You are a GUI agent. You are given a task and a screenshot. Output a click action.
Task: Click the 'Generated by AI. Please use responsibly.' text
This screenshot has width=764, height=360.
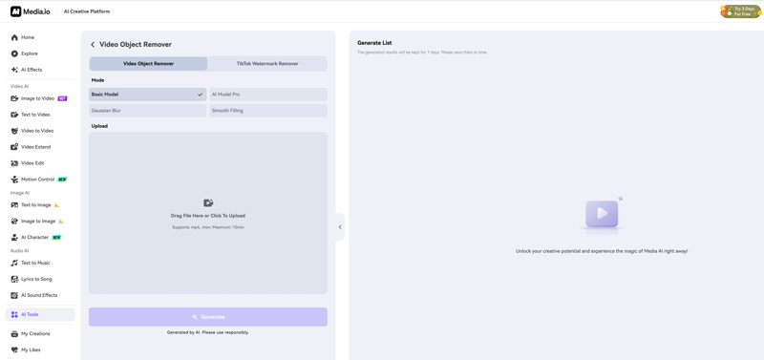pyautogui.click(x=208, y=332)
